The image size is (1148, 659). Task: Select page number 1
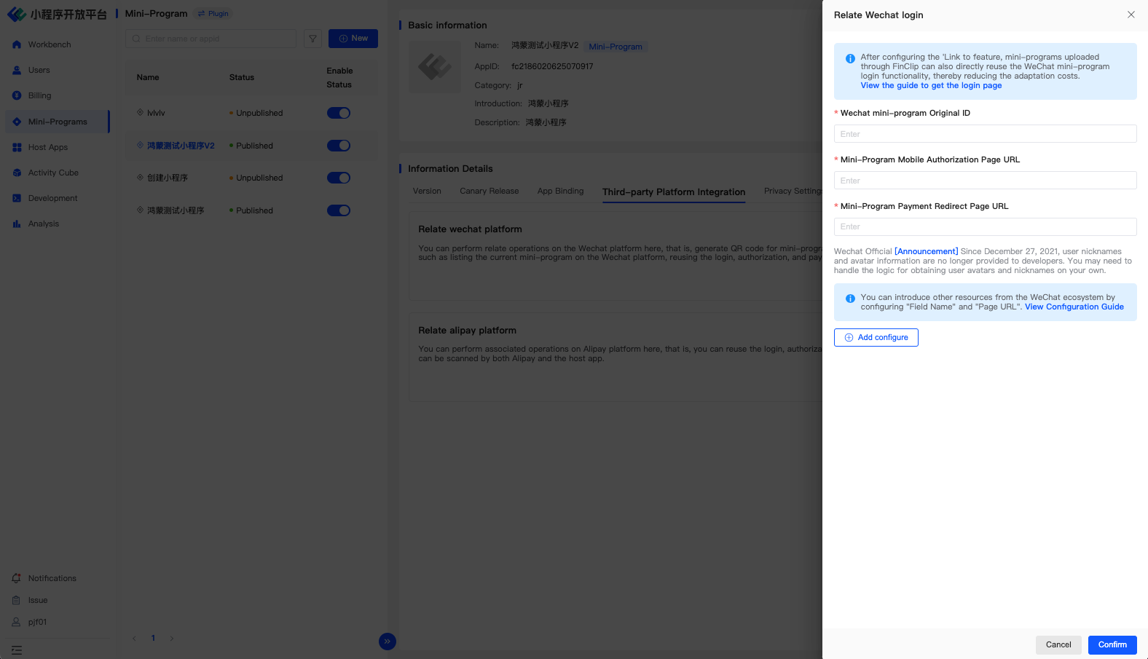click(x=153, y=639)
